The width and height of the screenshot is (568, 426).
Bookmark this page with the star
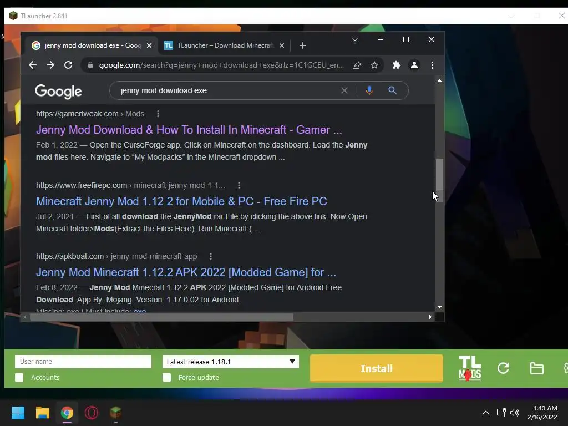point(374,65)
